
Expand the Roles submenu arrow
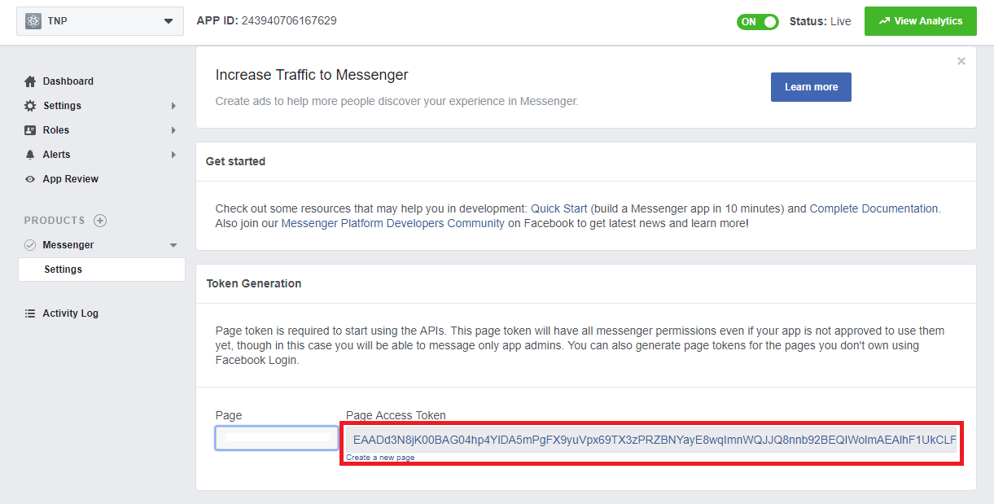173,130
